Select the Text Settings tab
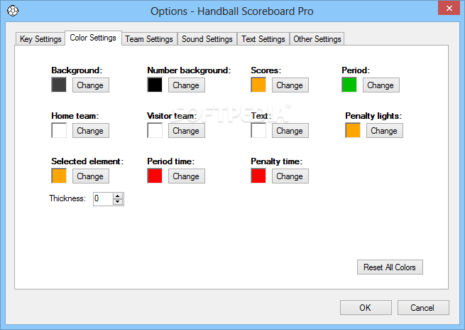Image resolution: width=465 pixels, height=330 pixels. pos(263,39)
